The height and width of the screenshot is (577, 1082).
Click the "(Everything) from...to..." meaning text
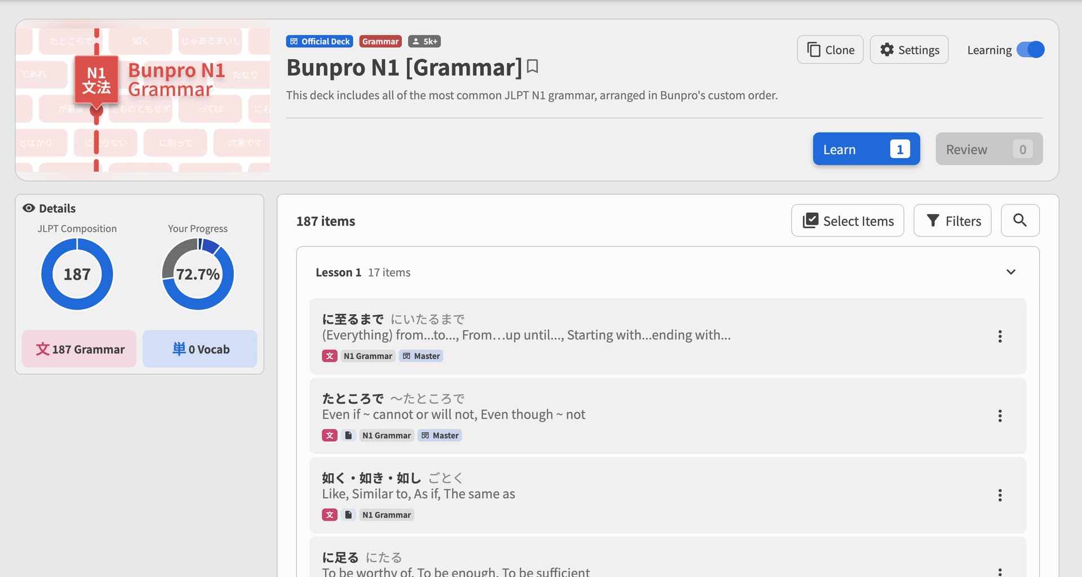[526, 335]
